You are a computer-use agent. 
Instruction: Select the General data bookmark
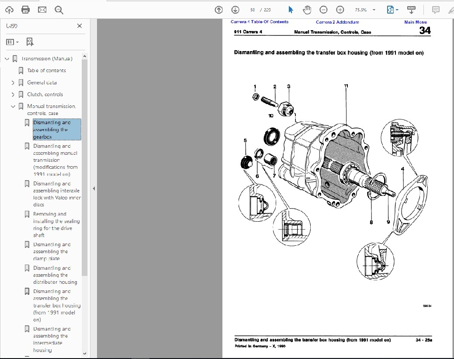pyautogui.click(x=42, y=83)
